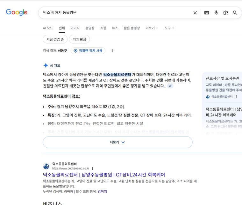242x205 pixels.
Task: Click the 덕소동물의료센터 result favicon
Action: (46, 166)
